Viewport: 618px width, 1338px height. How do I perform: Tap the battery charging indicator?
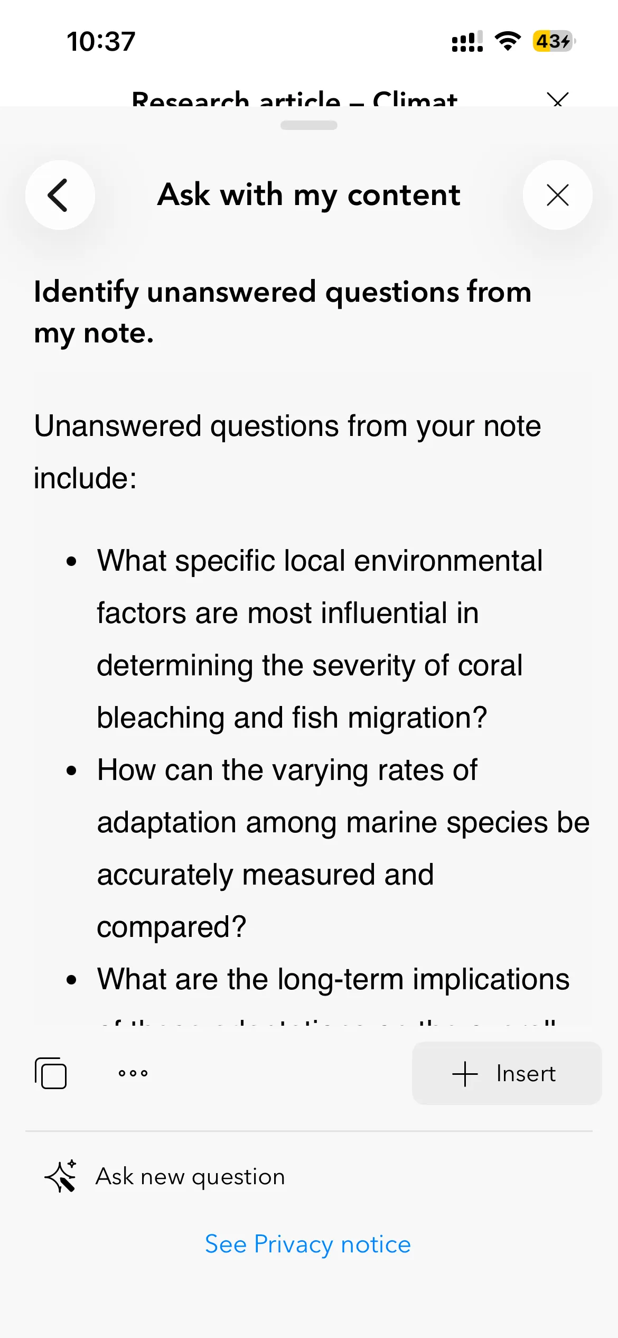coord(553,41)
